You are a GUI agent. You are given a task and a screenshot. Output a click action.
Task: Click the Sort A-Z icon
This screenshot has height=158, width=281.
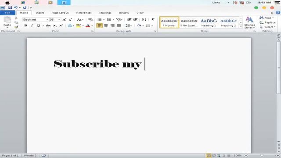pos(144,19)
